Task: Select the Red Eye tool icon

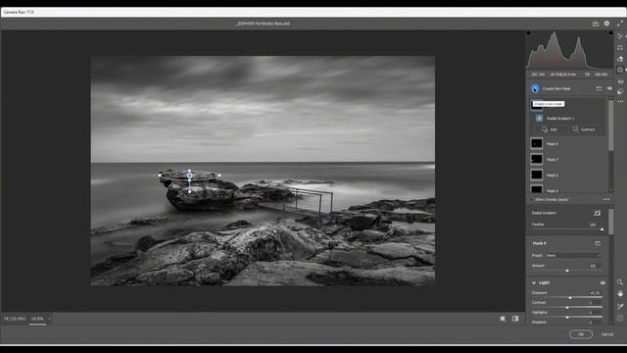Action: [620, 81]
